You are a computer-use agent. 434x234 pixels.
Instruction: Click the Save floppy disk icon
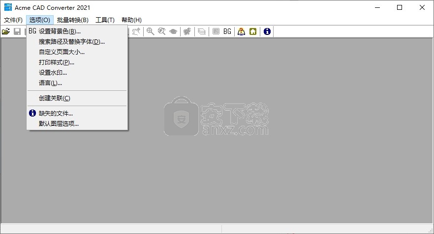tap(17, 31)
